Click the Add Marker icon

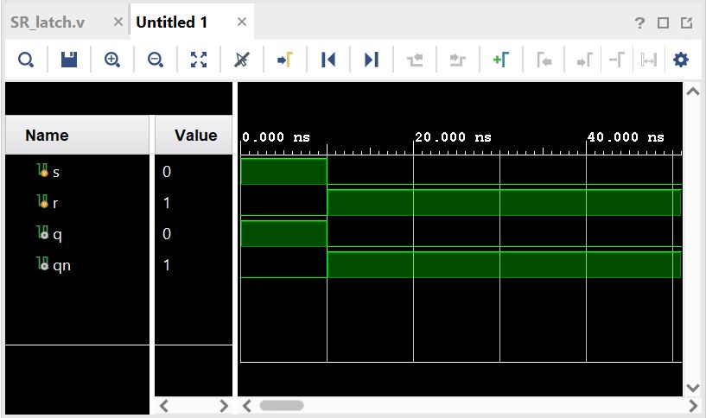[500, 60]
